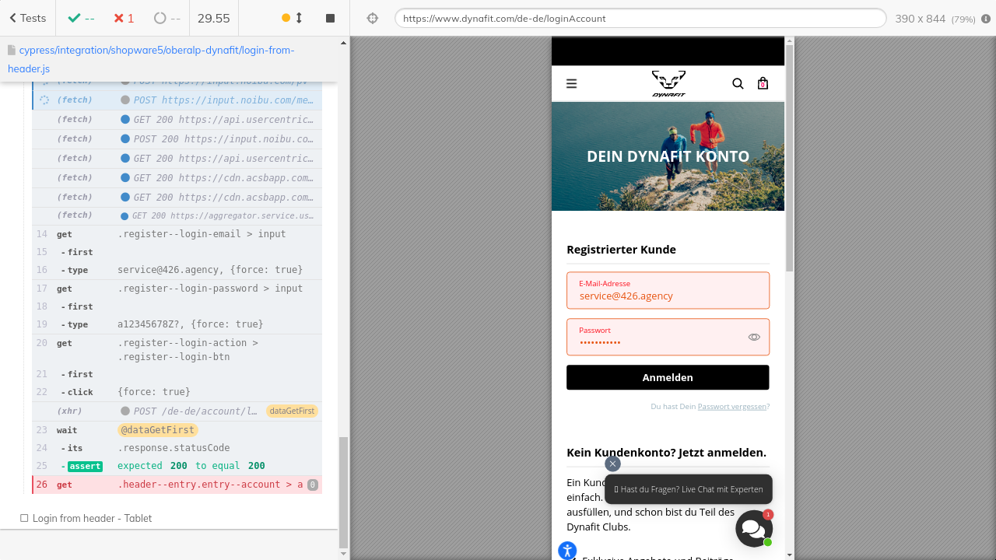Go back to Tests list

click(27, 18)
